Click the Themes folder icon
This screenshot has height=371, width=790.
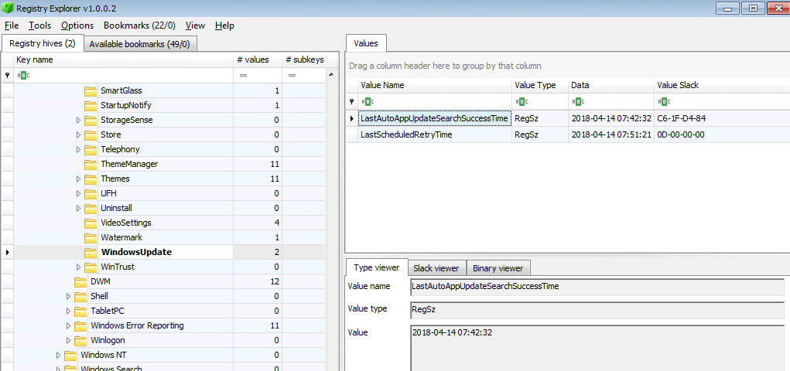coord(91,179)
